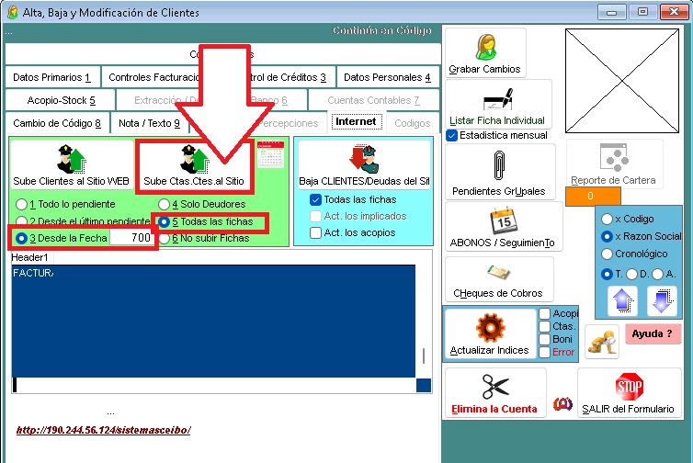The image size is (693, 463).
Task: Select the A. radio option
Action: pos(658,275)
